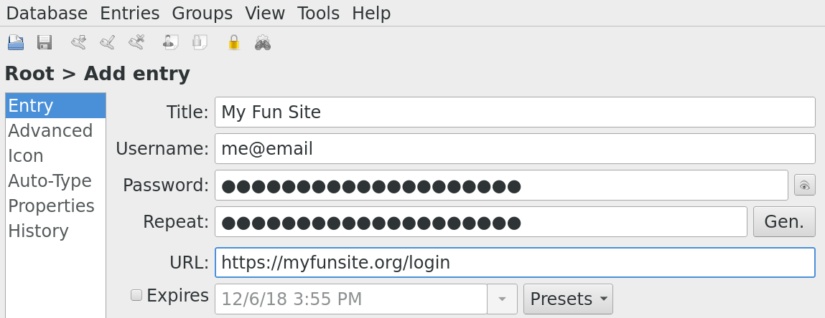Click the open database toolbar icon

16,43
